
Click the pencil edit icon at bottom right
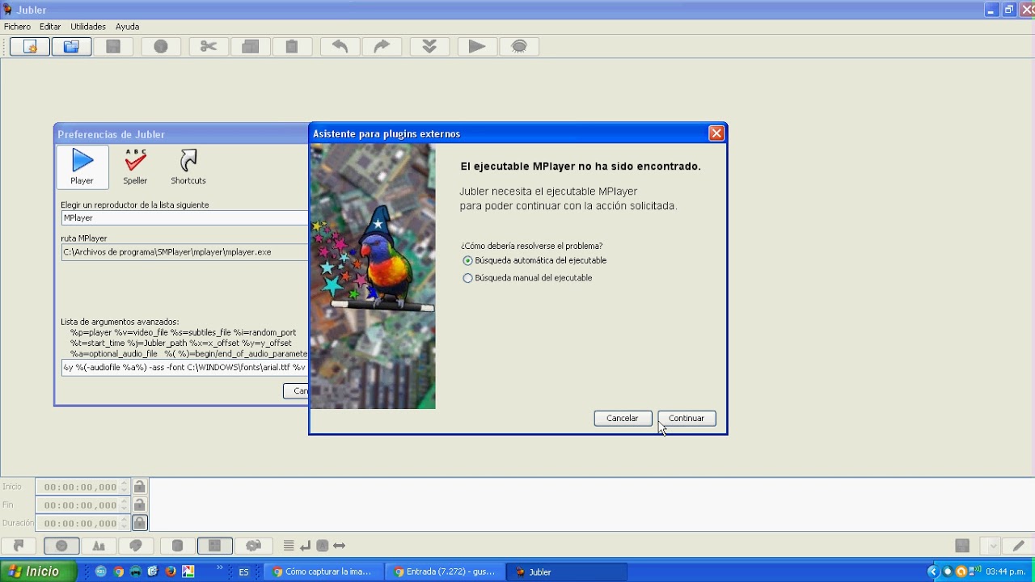[1019, 546]
